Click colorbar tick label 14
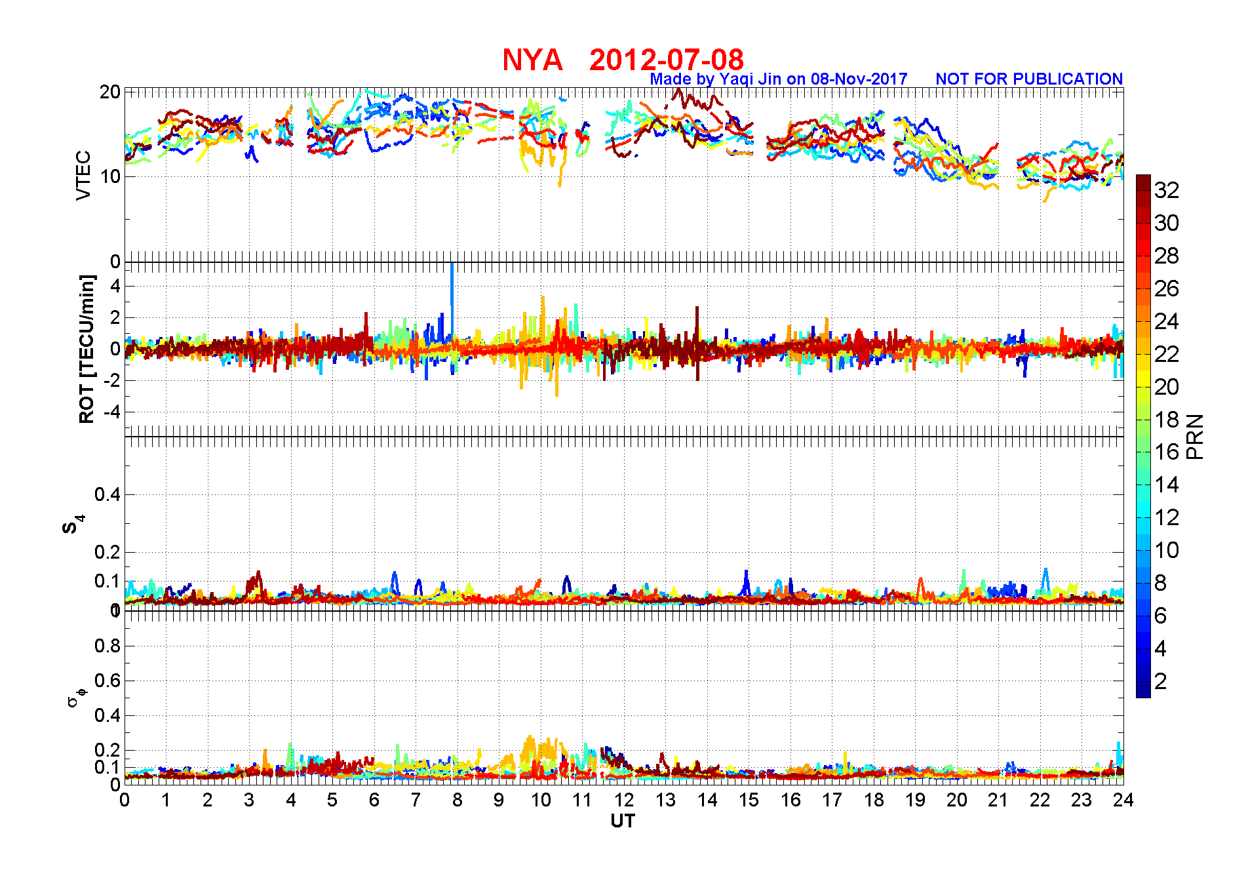The image size is (1248, 872). point(1167,485)
